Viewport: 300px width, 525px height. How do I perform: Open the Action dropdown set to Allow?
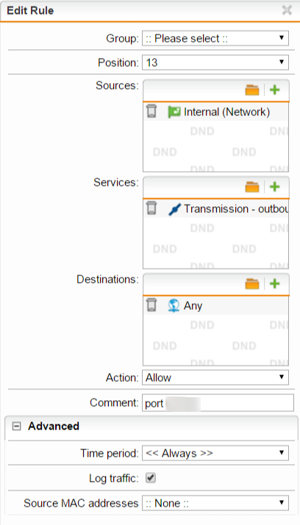coord(215,377)
